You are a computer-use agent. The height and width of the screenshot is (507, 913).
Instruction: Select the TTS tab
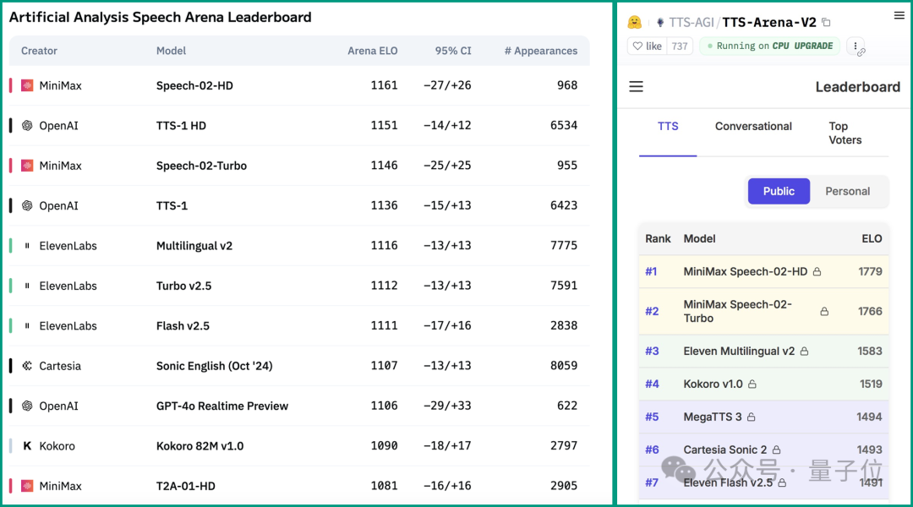click(668, 126)
